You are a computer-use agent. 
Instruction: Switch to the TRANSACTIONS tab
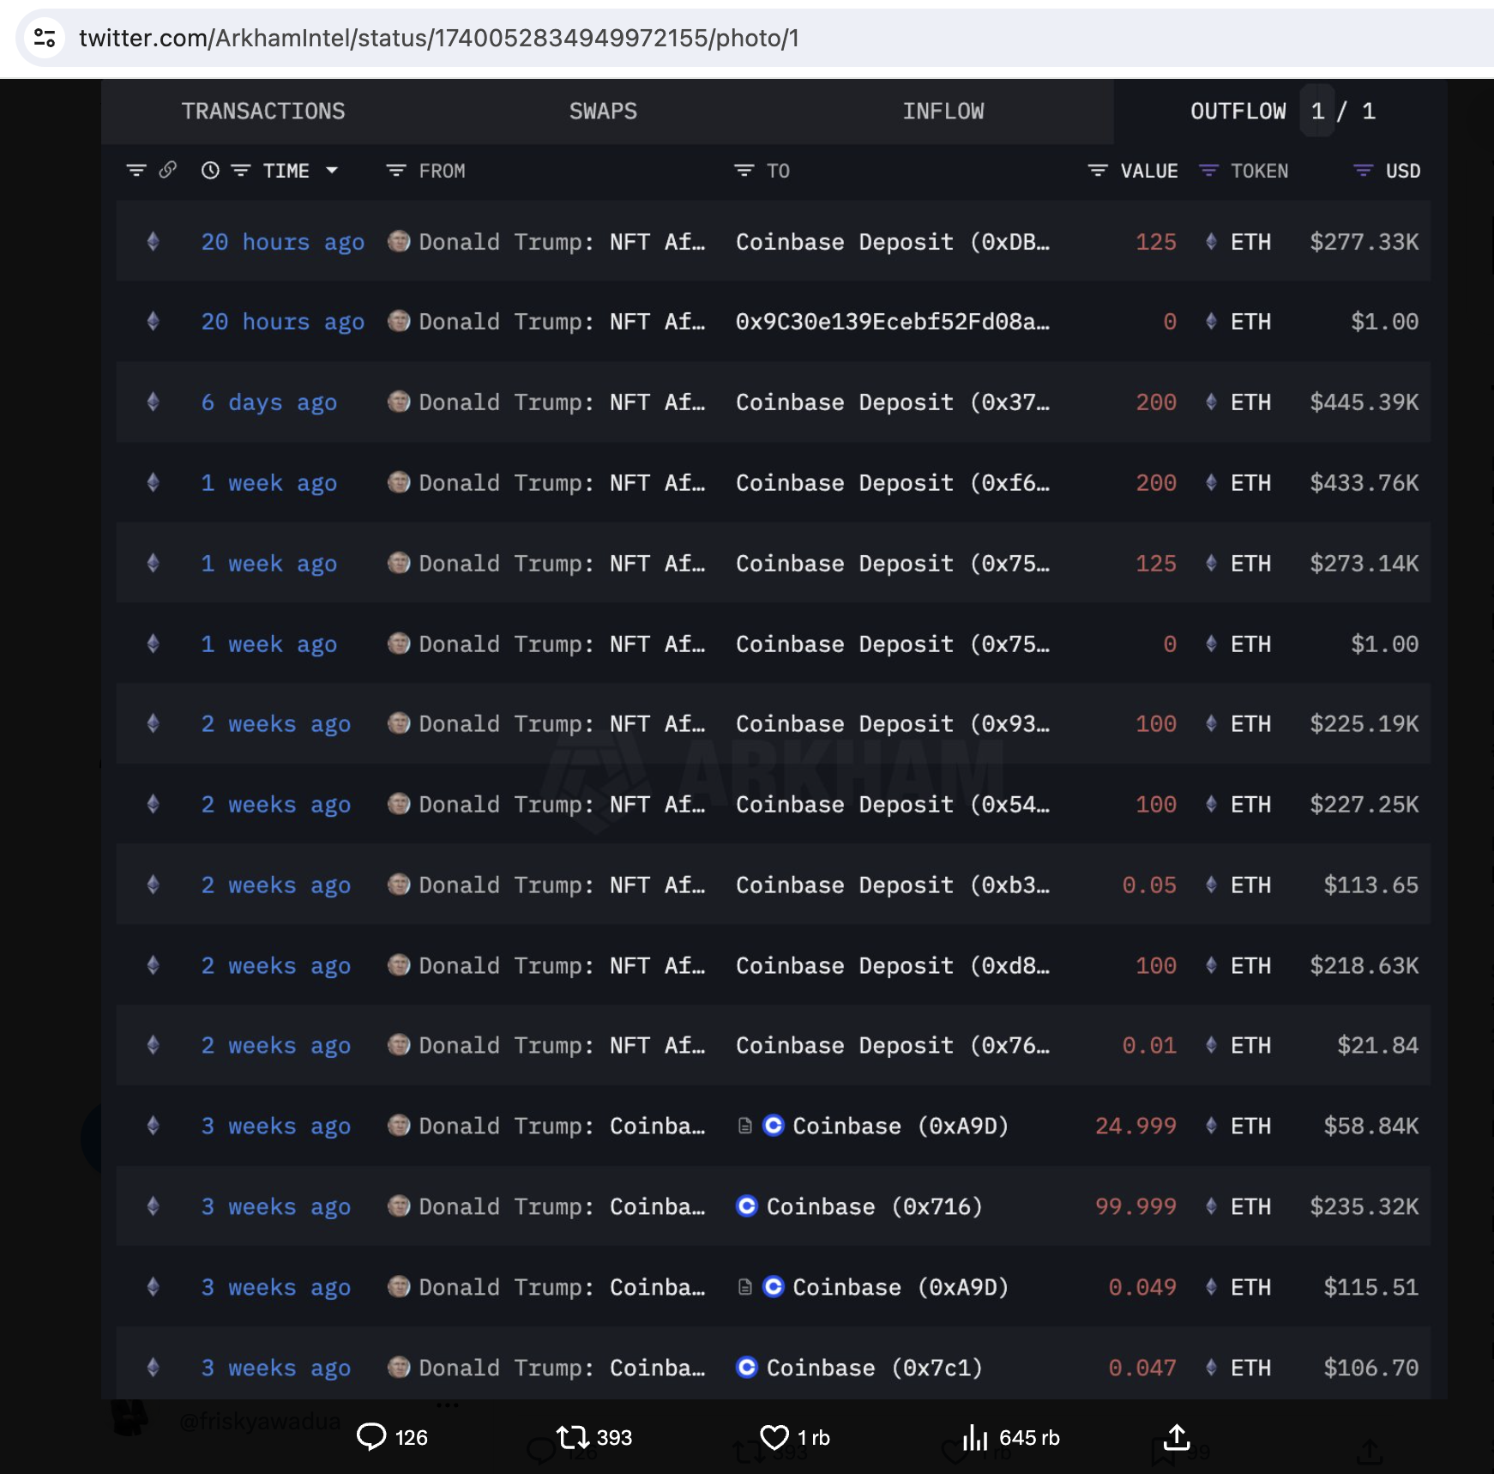(x=263, y=112)
